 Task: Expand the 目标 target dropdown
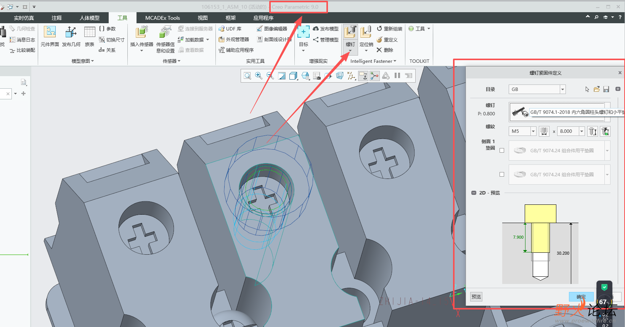click(304, 51)
